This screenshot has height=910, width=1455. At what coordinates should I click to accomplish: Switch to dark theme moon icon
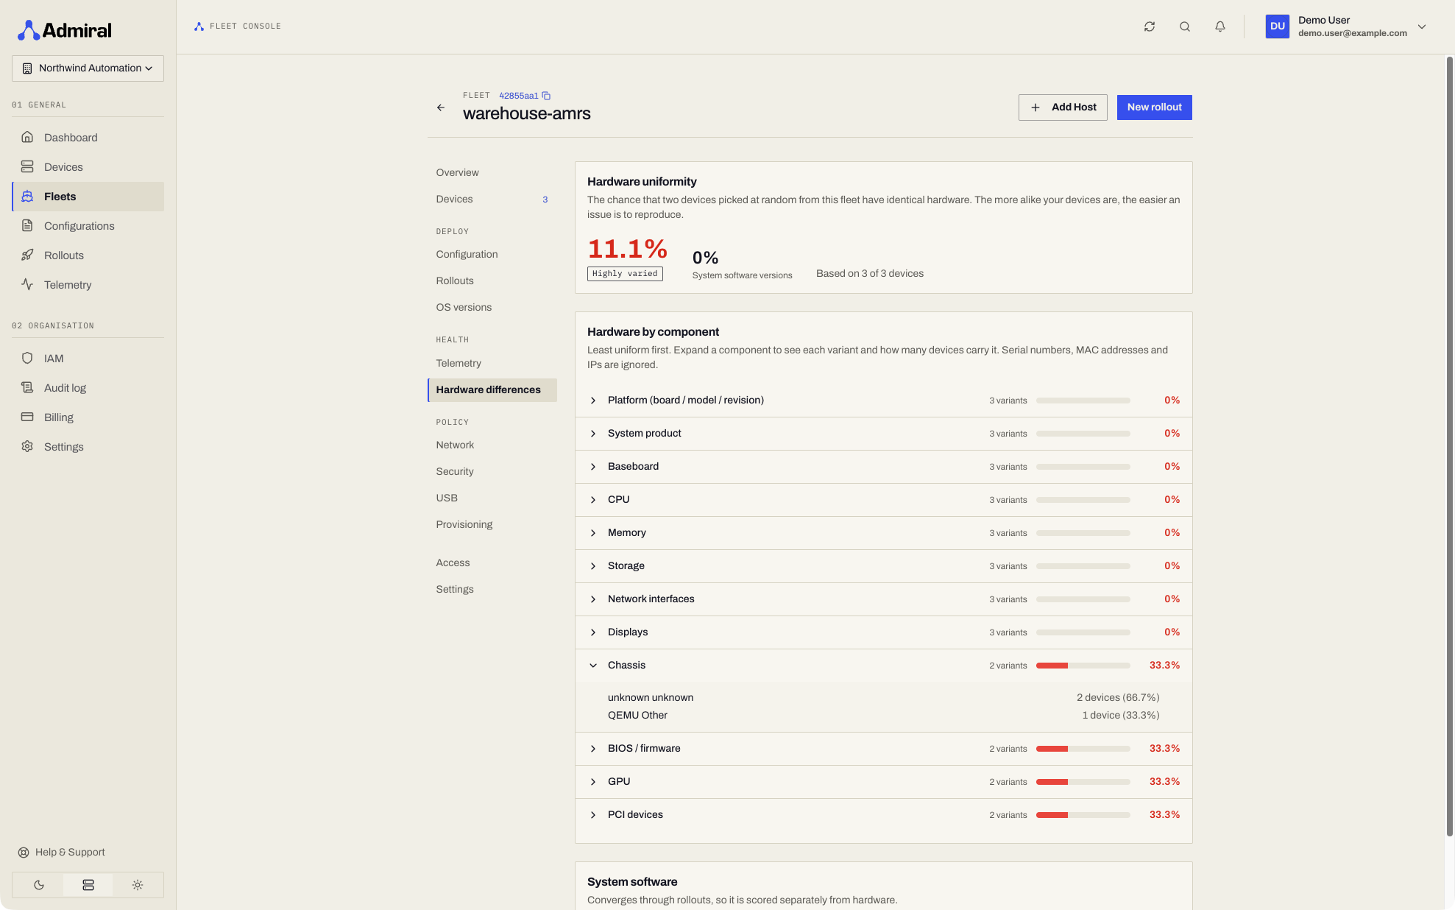[x=39, y=885]
